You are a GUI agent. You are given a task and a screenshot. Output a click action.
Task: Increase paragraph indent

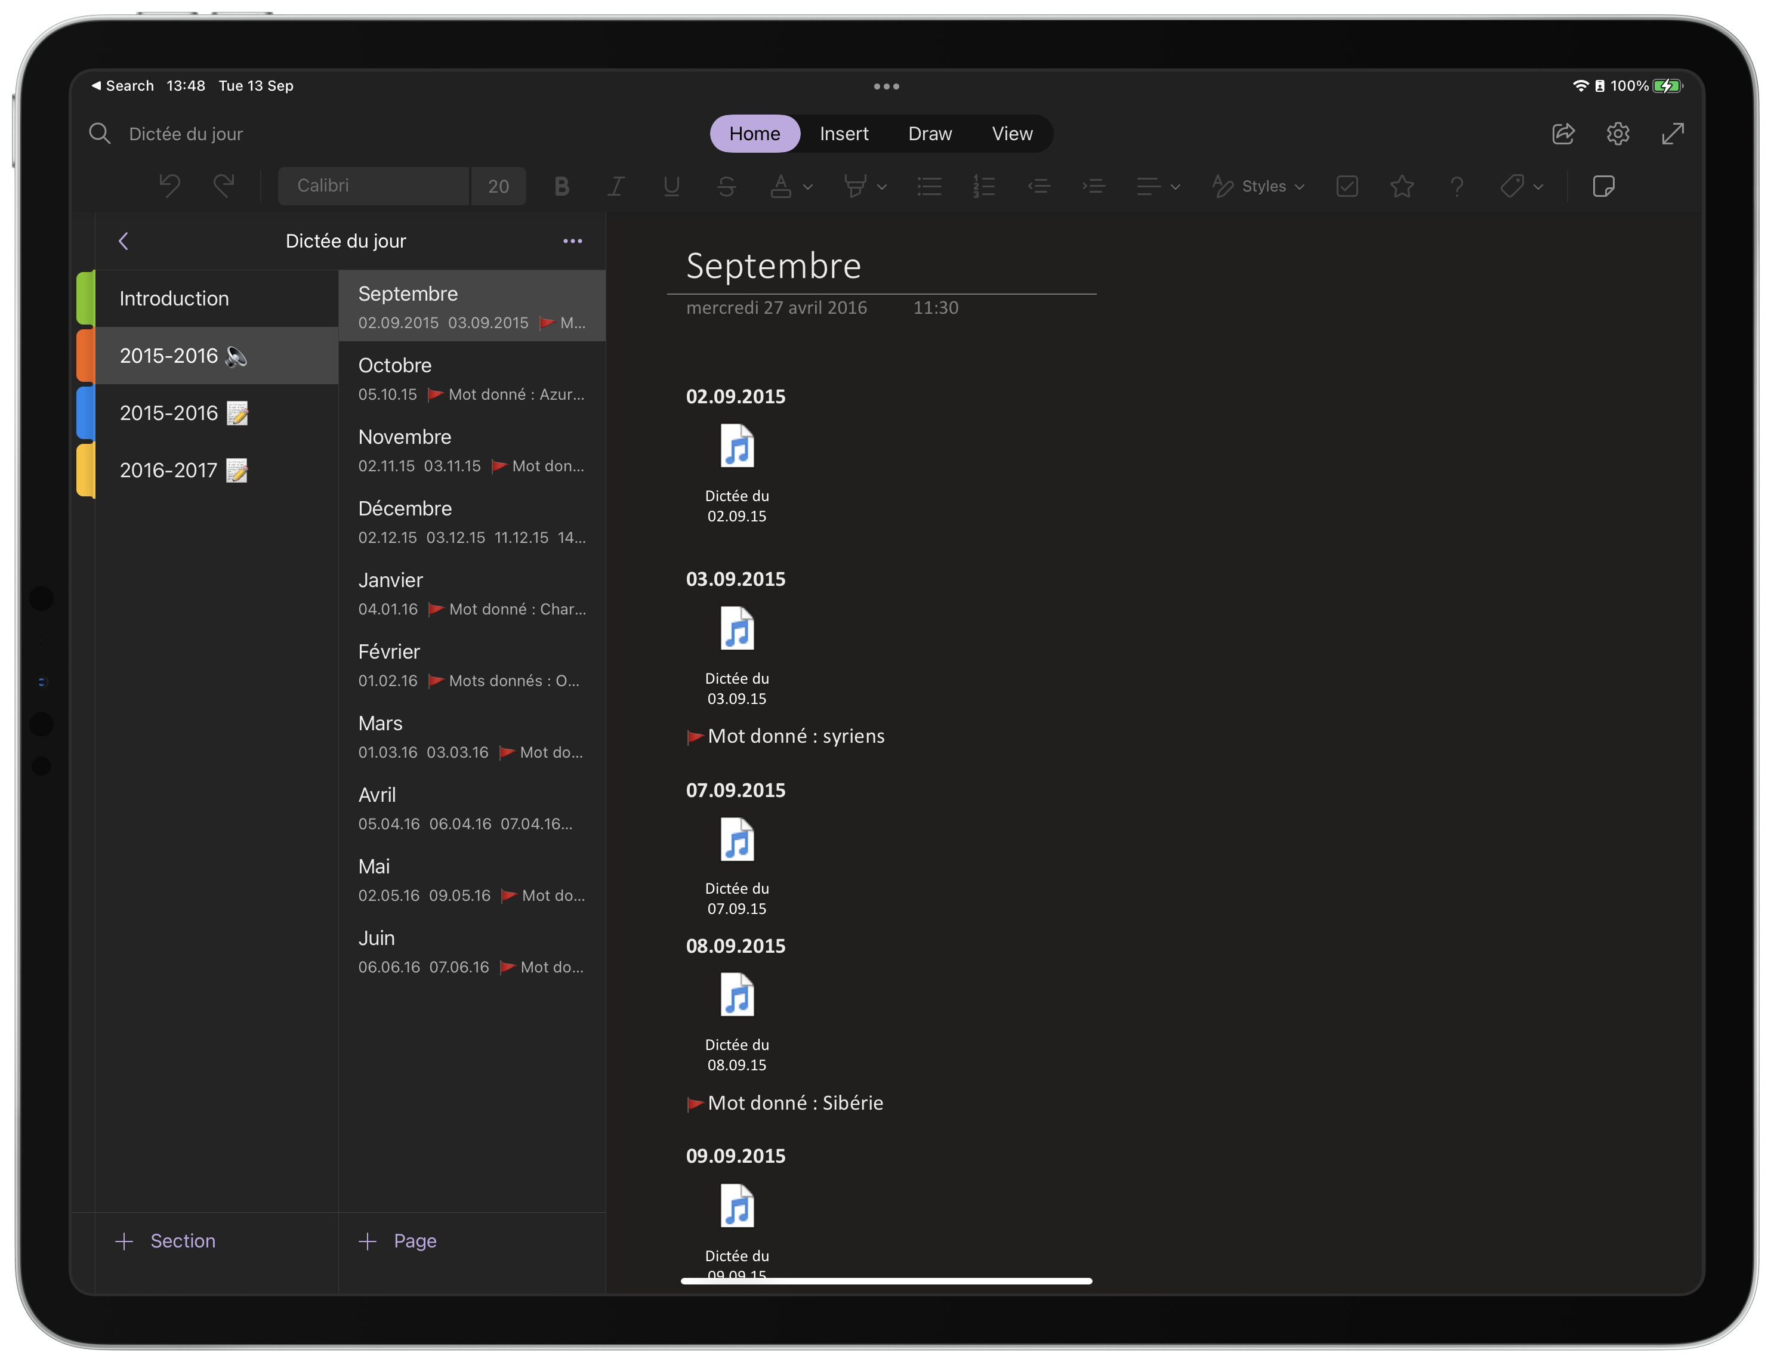point(1093,187)
